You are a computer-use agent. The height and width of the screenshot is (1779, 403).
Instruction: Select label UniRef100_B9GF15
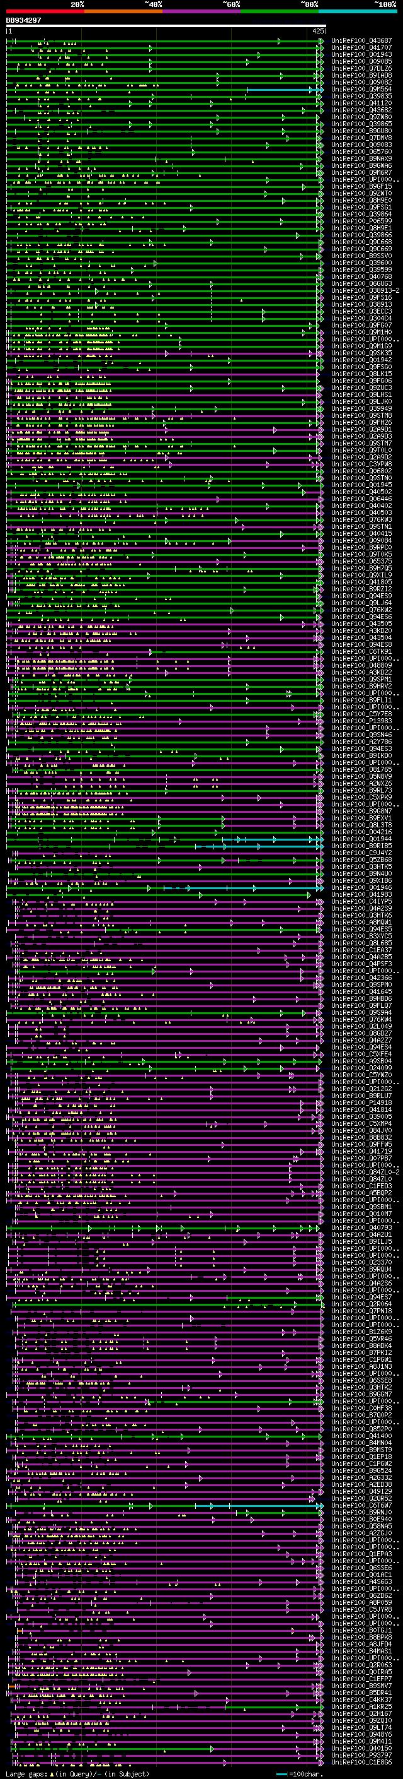(x=361, y=186)
